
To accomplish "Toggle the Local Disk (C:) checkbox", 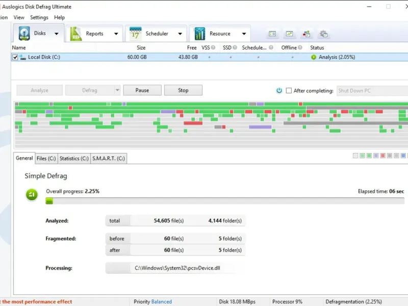I will pos(15,57).
